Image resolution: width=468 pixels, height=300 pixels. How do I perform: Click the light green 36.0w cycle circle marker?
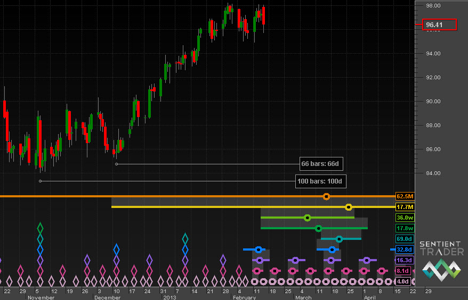(x=307, y=218)
